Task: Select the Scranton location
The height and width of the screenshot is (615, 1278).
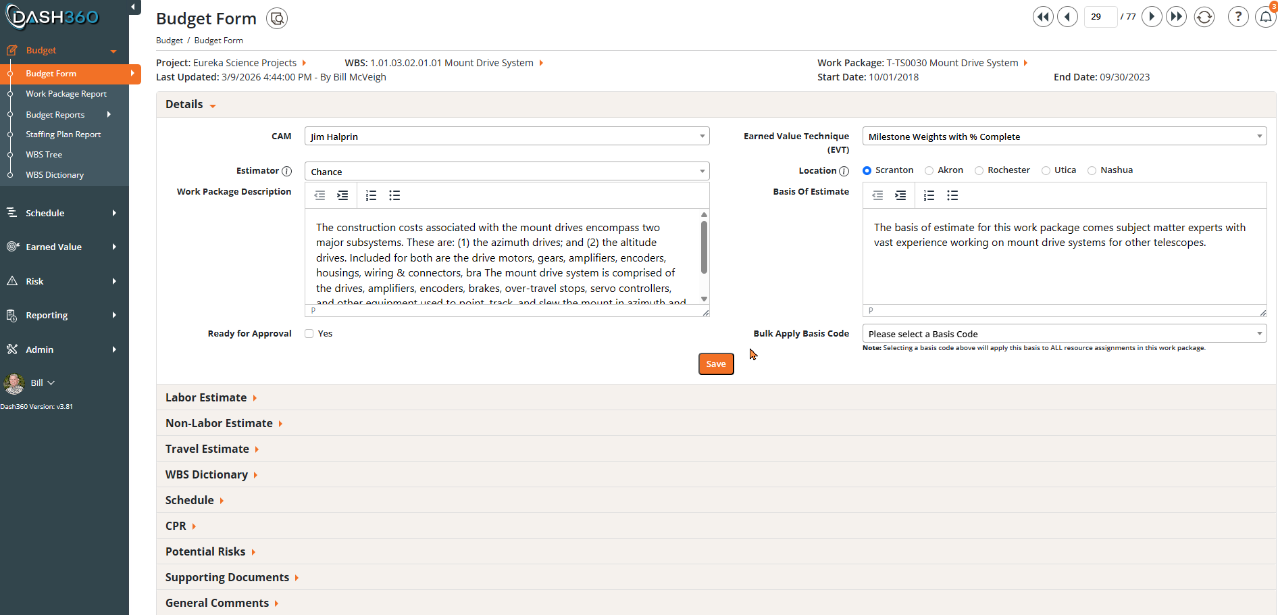Action: [867, 171]
